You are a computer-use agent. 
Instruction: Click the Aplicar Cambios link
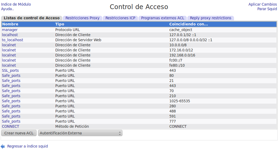pos(262,4)
